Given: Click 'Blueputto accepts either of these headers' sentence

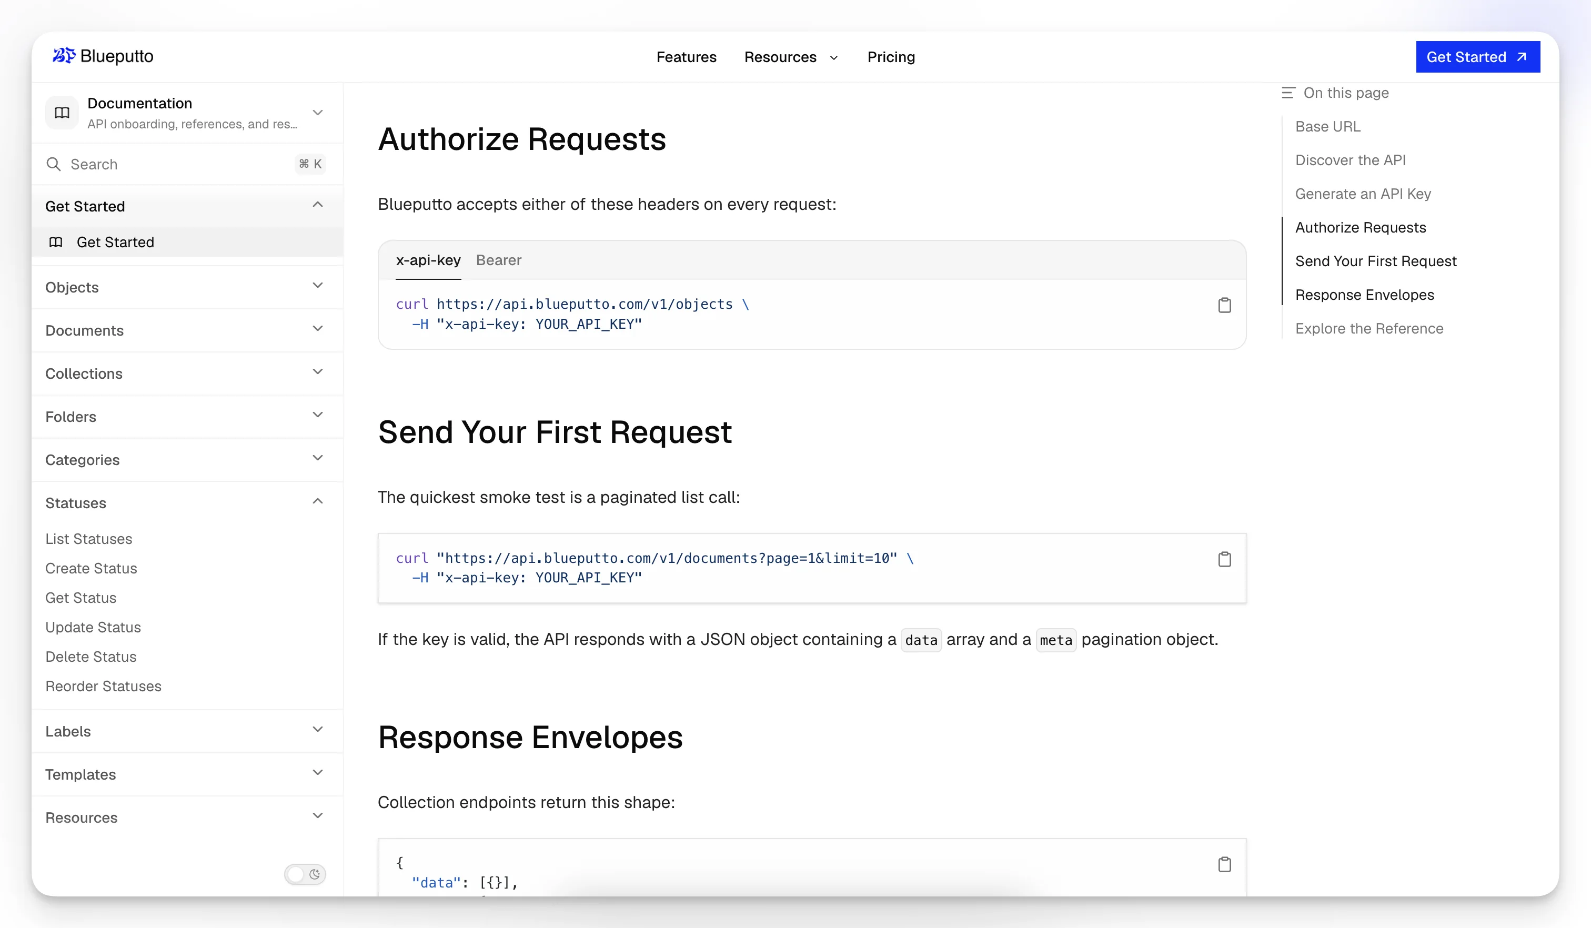Looking at the screenshot, I should pyautogui.click(x=607, y=205).
